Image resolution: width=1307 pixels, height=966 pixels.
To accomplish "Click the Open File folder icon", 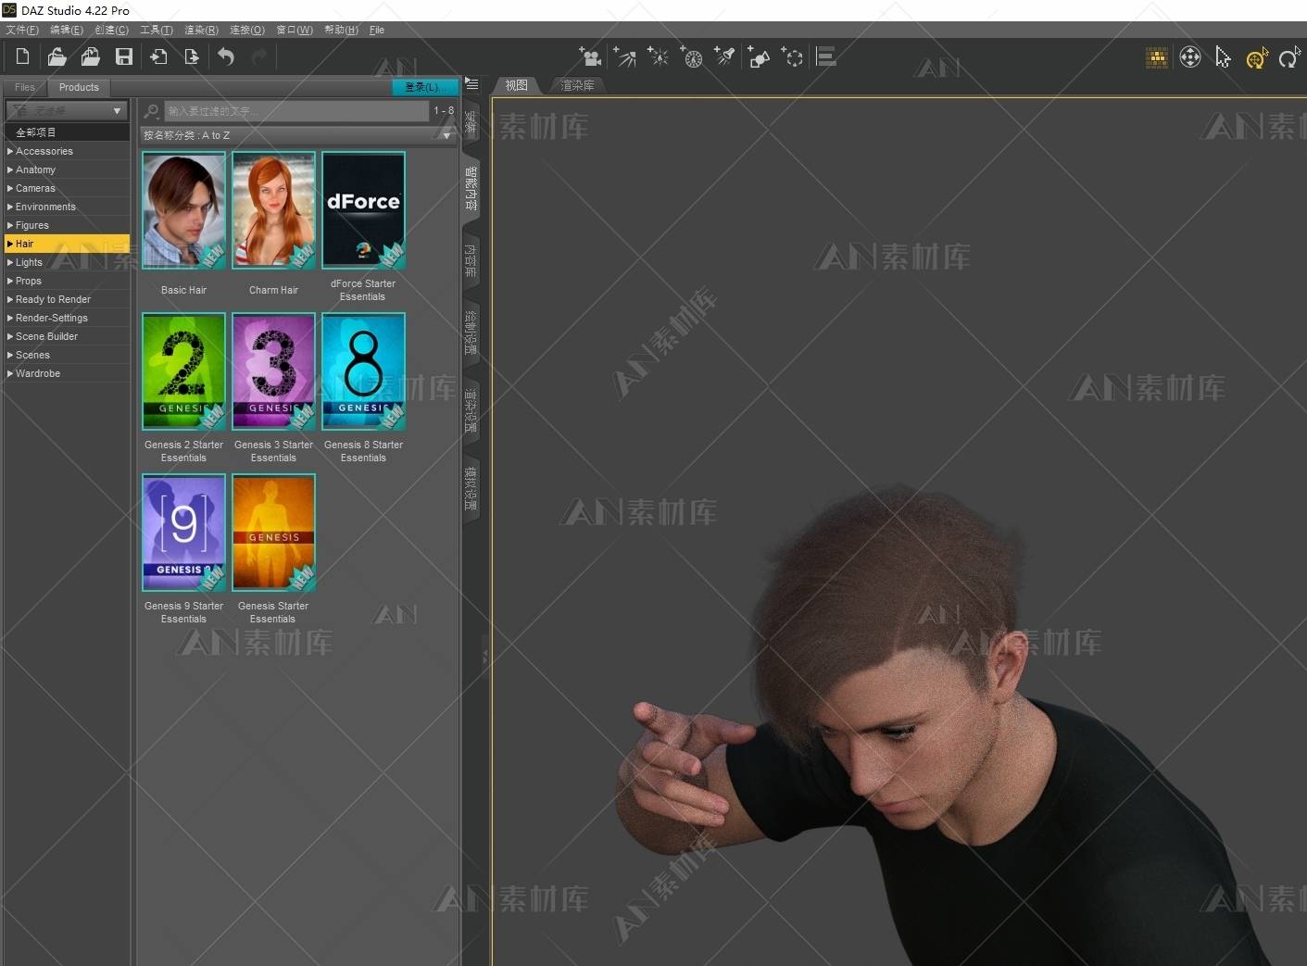I will 57,56.
